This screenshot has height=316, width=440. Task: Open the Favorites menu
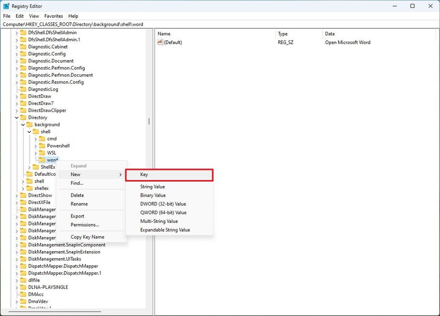53,16
